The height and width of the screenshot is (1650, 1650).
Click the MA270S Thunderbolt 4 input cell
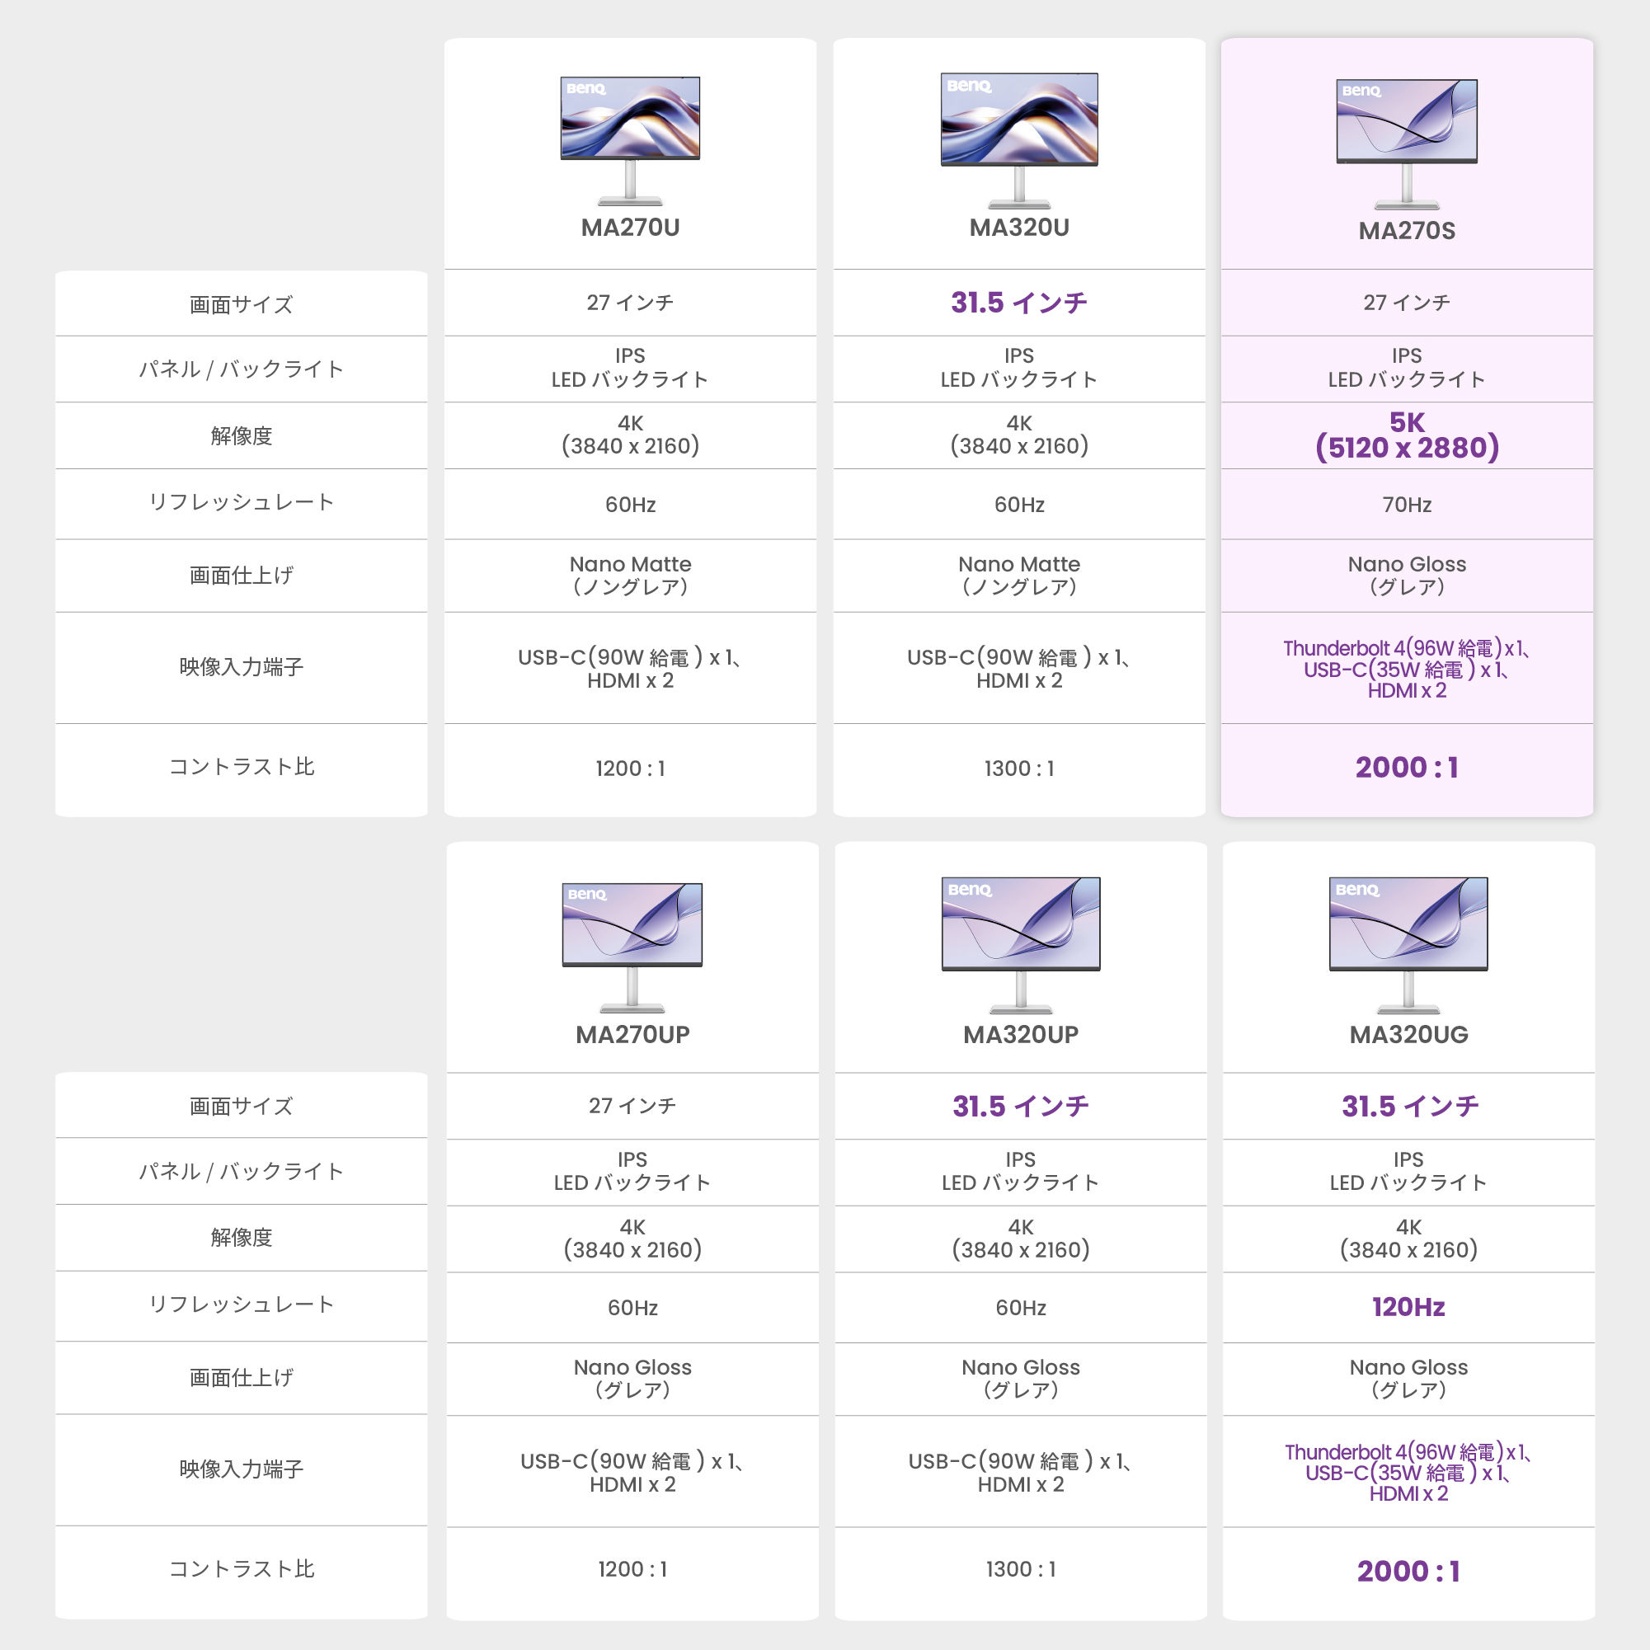[x=1407, y=669]
